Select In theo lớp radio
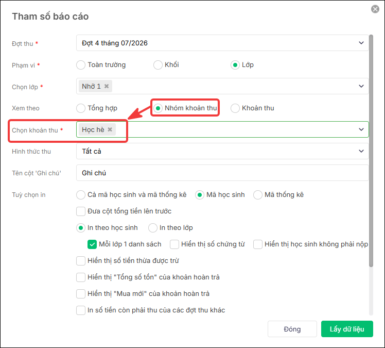This screenshot has width=385, height=348. point(153,228)
